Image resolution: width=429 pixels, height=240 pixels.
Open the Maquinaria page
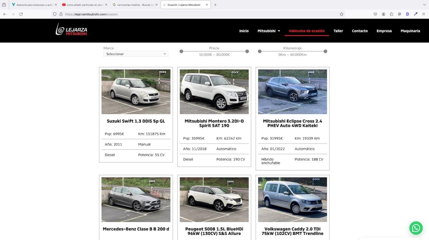coord(410,31)
